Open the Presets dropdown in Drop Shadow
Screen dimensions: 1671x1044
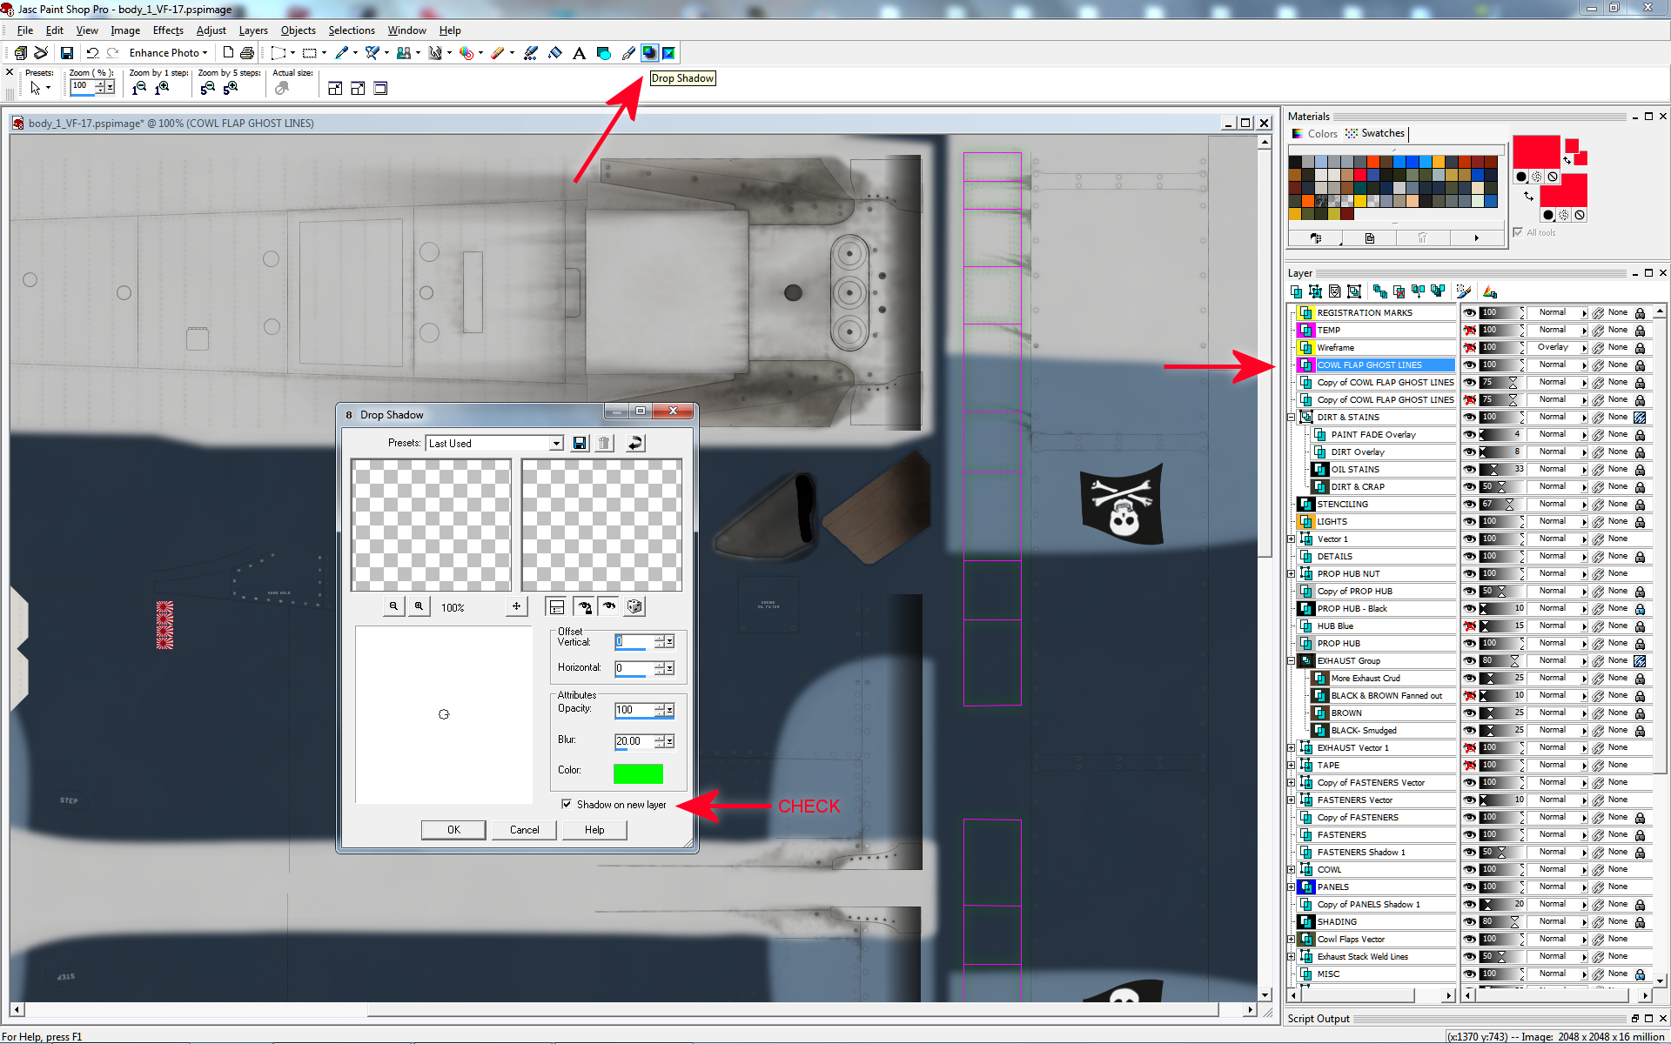pos(555,443)
